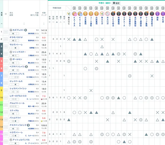Click the import arrow icon above 万馬券狙い

130,8
